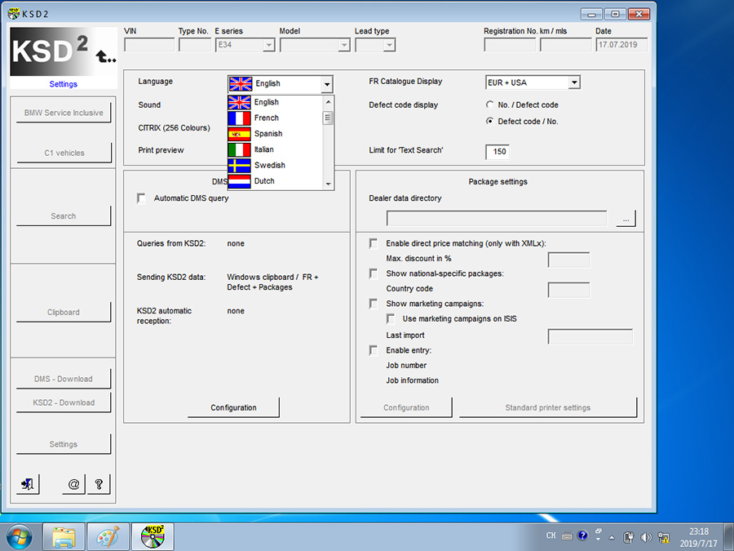734x551 pixels.
Task: Click the blue help icon in the tray
Action: tap(582, 535)
